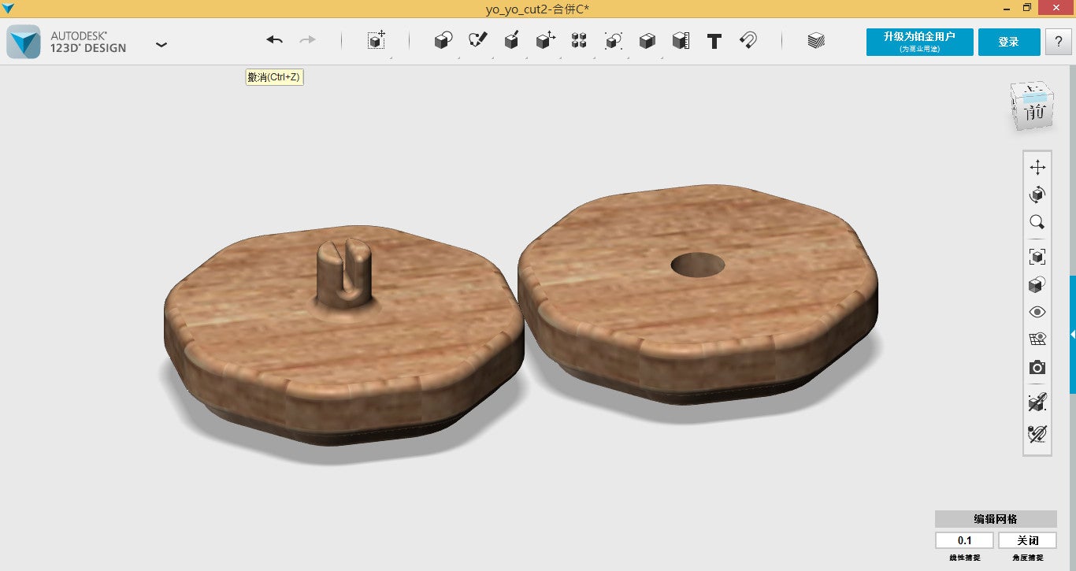Select the Transform tool in top toolbar
Screen dimensions: 1076x571
377,40
